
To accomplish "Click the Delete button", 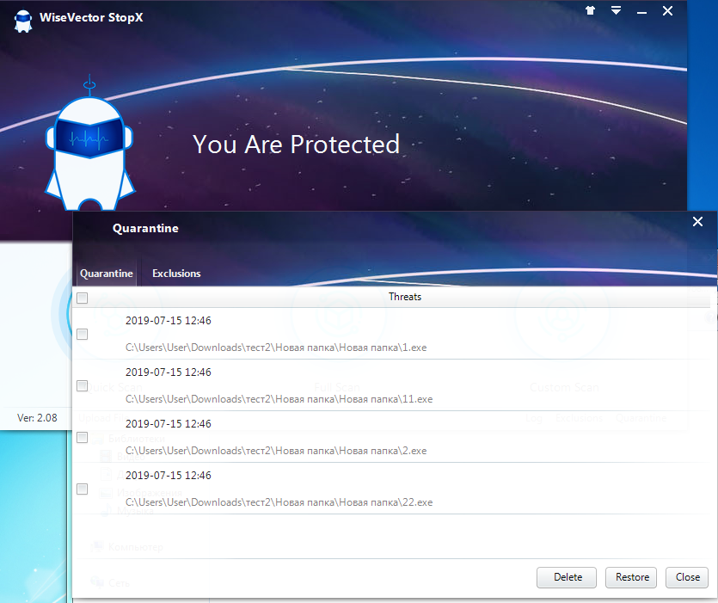I will pos(567,577).
